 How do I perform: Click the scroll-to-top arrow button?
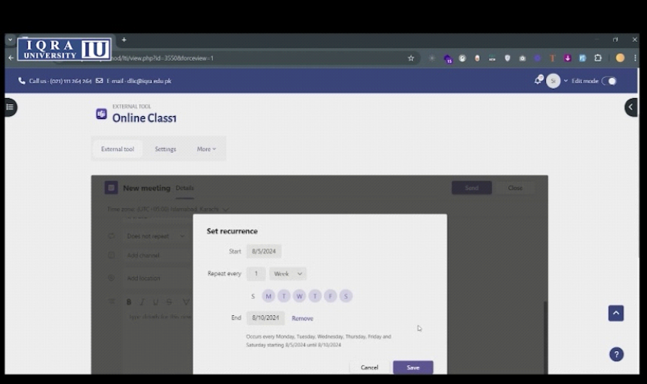(616, 313)
